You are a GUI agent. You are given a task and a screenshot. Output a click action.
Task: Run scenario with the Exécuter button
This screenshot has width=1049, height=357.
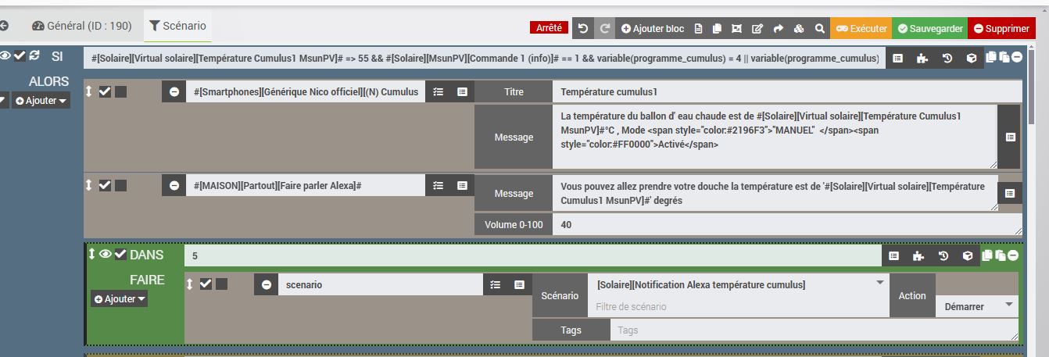[861, 28]
